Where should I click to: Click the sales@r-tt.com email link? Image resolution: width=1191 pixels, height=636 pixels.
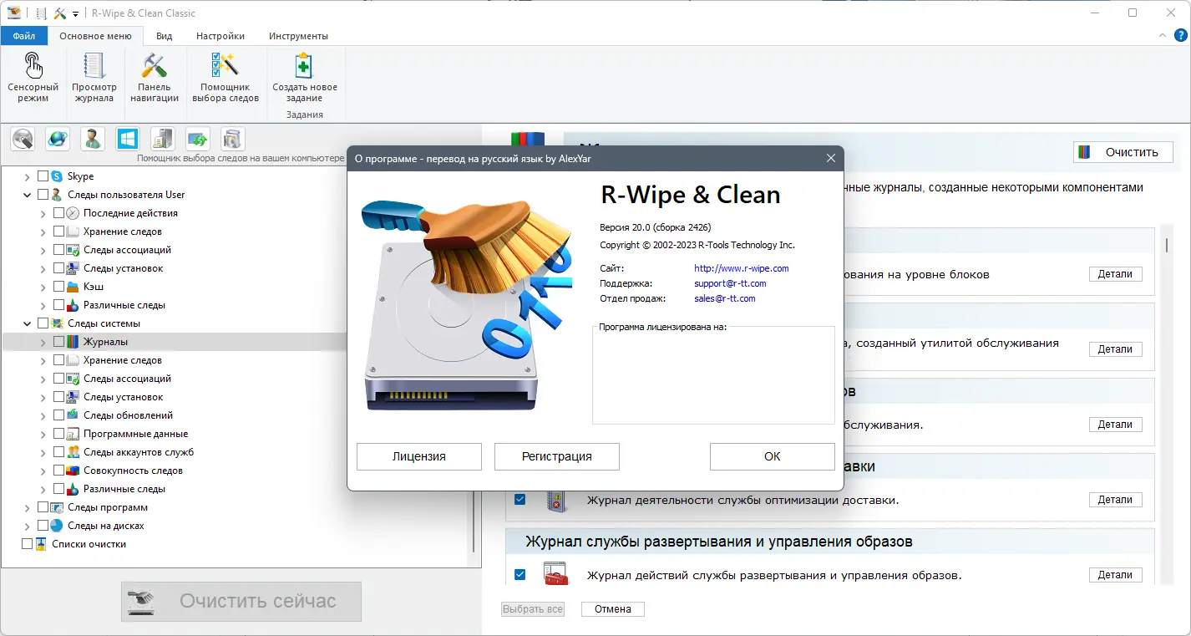pos(725,298)
